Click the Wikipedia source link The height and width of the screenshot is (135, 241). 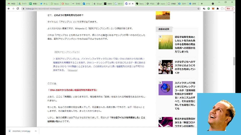[x=73, y=70]
